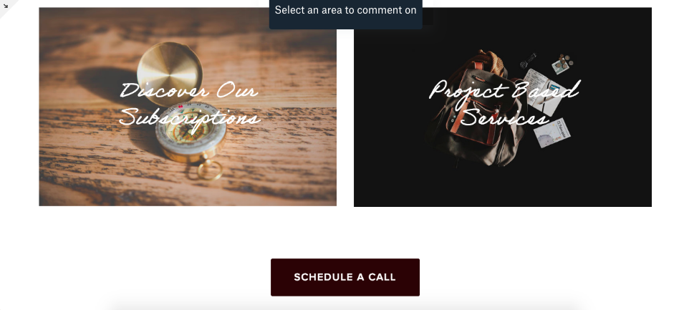Click the coins beside the wristwatch
The image size is (679, 310).
[562, 64]
